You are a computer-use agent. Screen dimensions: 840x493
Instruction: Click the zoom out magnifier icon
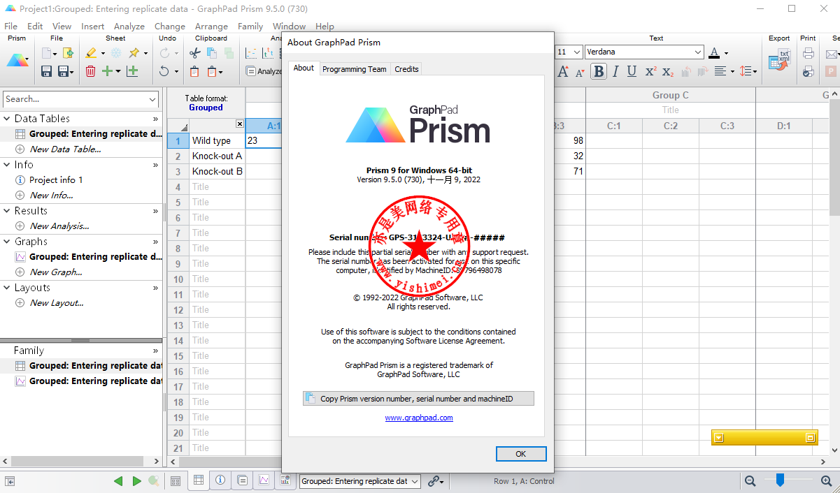750,480
